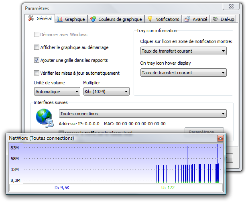The height and width of the screenshot is (202, 246).
Task: Click the 58M graph axis label
Action: pyautogui.click(x=14, y=159)
